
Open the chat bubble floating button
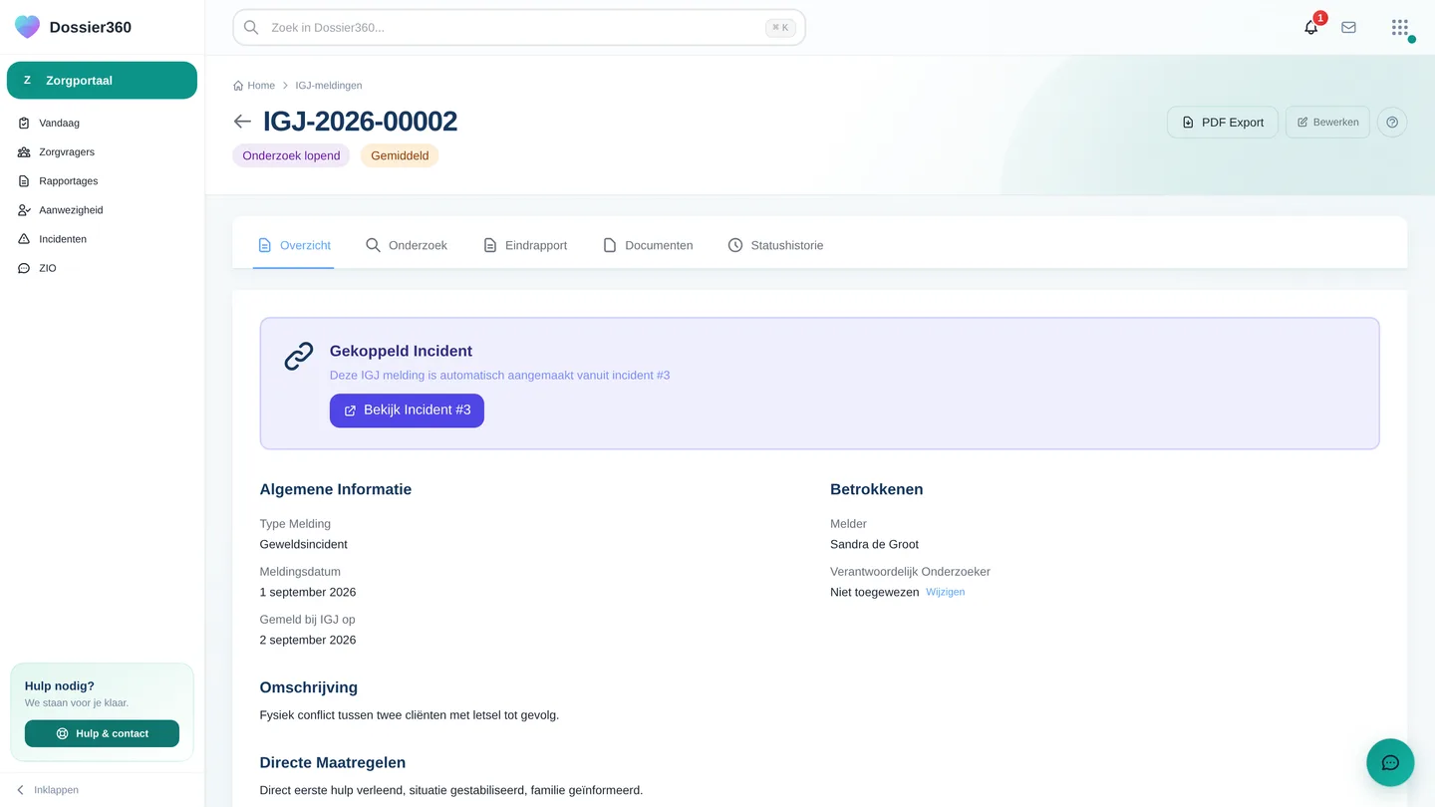(1390, 763)
